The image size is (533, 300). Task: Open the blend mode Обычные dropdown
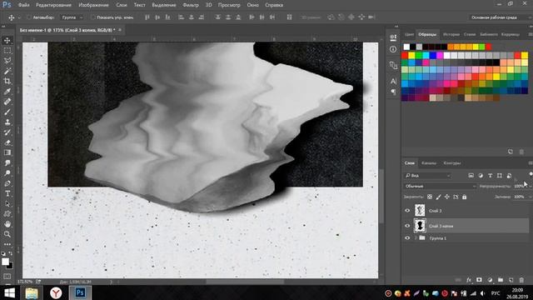pos(440,186)
